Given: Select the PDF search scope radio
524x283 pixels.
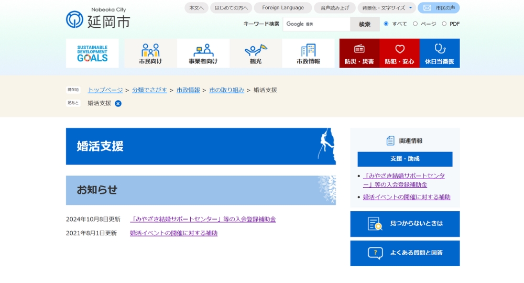Looking at the screenshot, I should (444, 24).
